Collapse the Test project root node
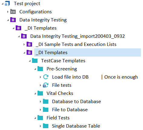 coord(2,4)
